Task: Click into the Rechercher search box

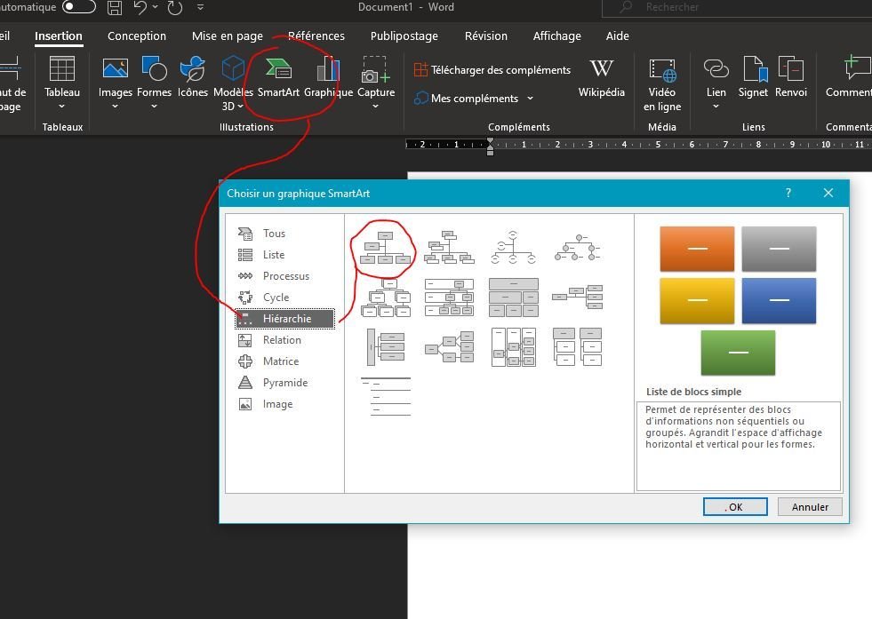Action: click(x=737, y=7)
